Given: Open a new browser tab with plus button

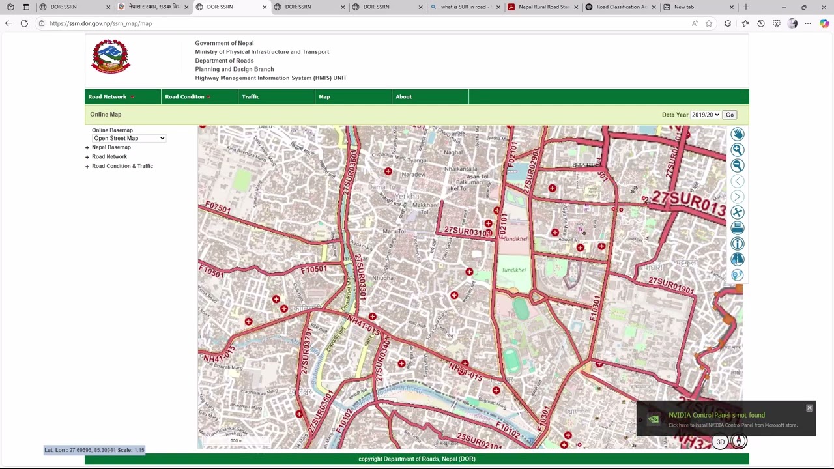Looking at the screenshot, I should pyautogui.click(x=746, y=7).
